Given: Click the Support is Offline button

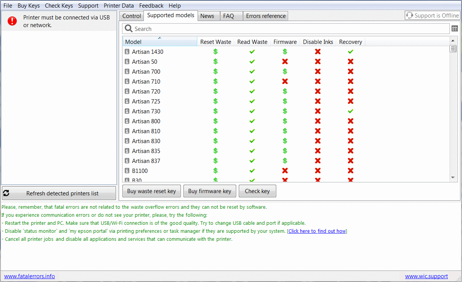Looking at the screenshot, I should point(432,16).
